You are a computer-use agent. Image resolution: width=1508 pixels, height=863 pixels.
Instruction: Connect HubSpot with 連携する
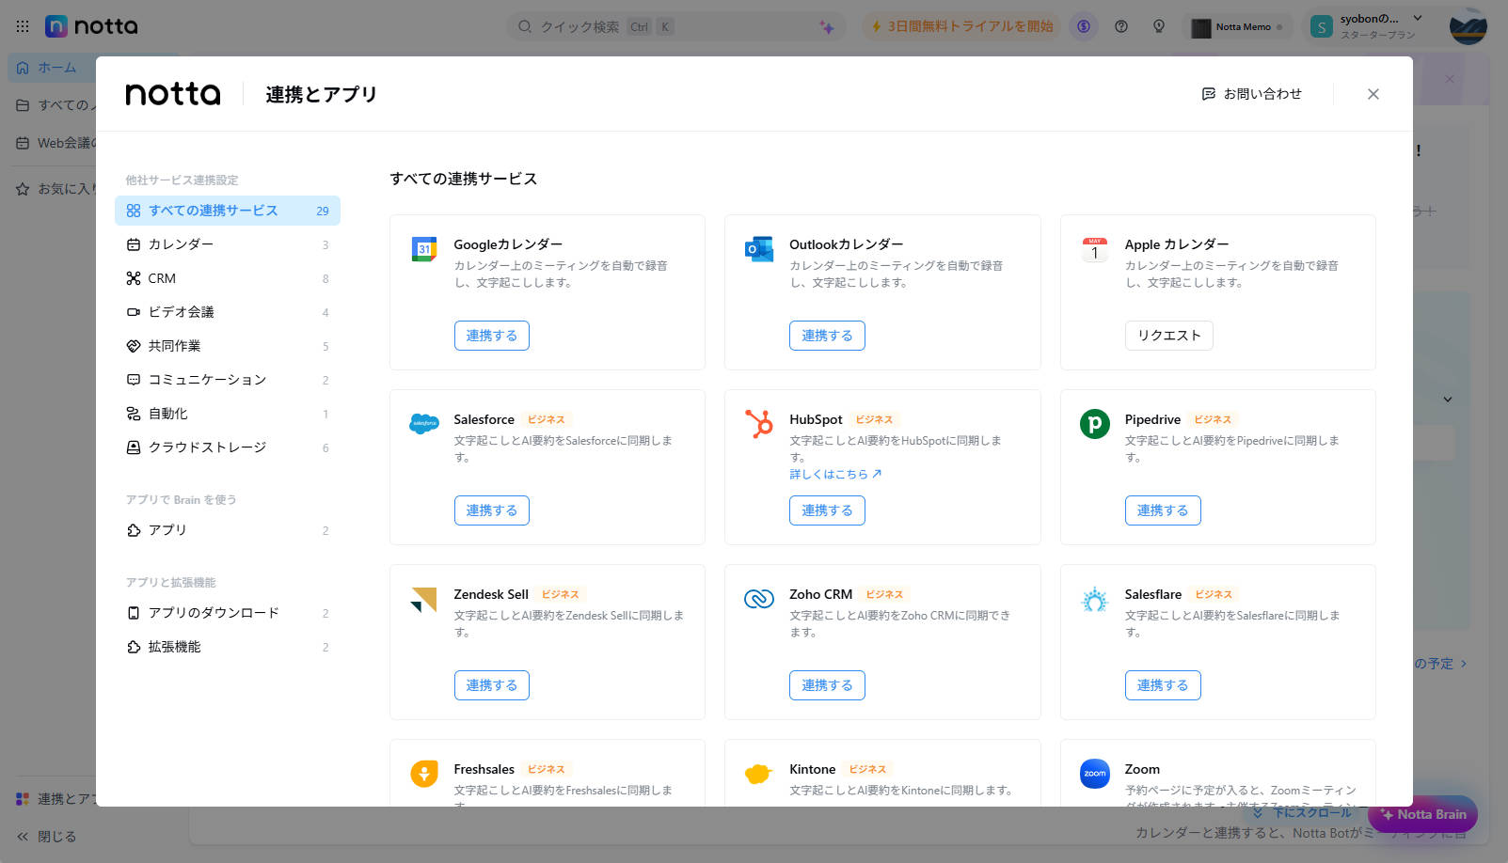[827, 510]
